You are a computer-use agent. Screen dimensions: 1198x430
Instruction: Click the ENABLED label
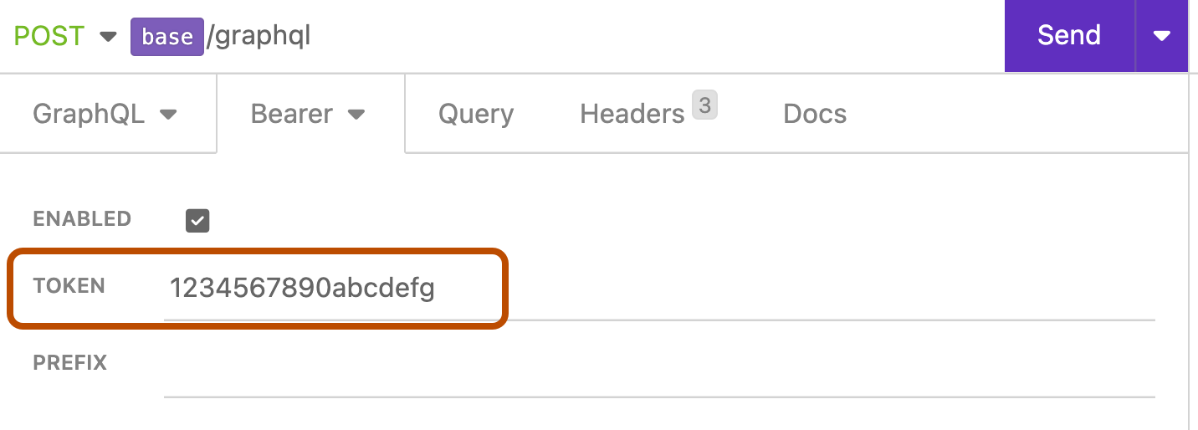click(x=82, y=219)
